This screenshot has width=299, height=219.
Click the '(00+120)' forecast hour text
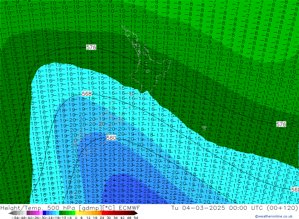click(x=282, y=208)
